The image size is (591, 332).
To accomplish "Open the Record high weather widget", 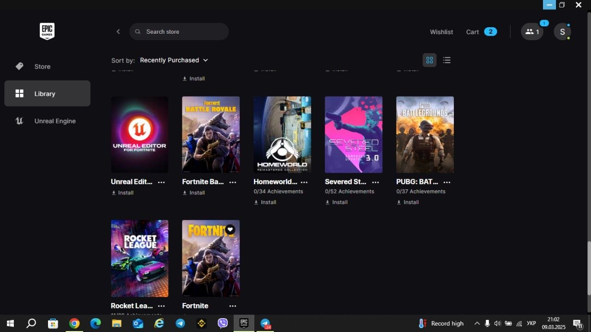I will [x=441, y=323].
